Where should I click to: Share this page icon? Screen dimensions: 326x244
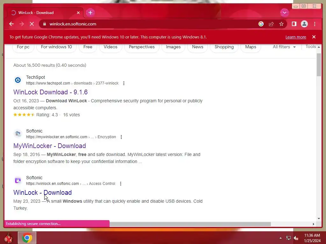click(271, 24)
